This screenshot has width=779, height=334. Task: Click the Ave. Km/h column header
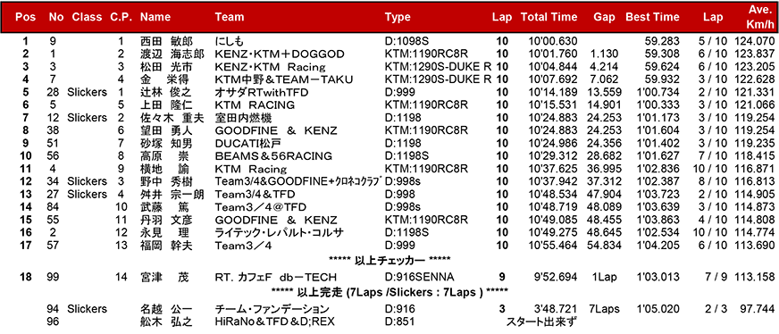759,17
